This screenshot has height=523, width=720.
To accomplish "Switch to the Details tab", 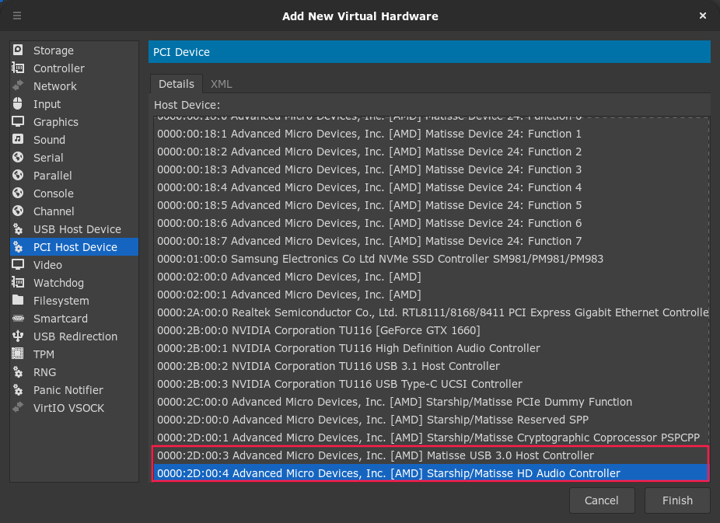I will (x=177, y=84).
